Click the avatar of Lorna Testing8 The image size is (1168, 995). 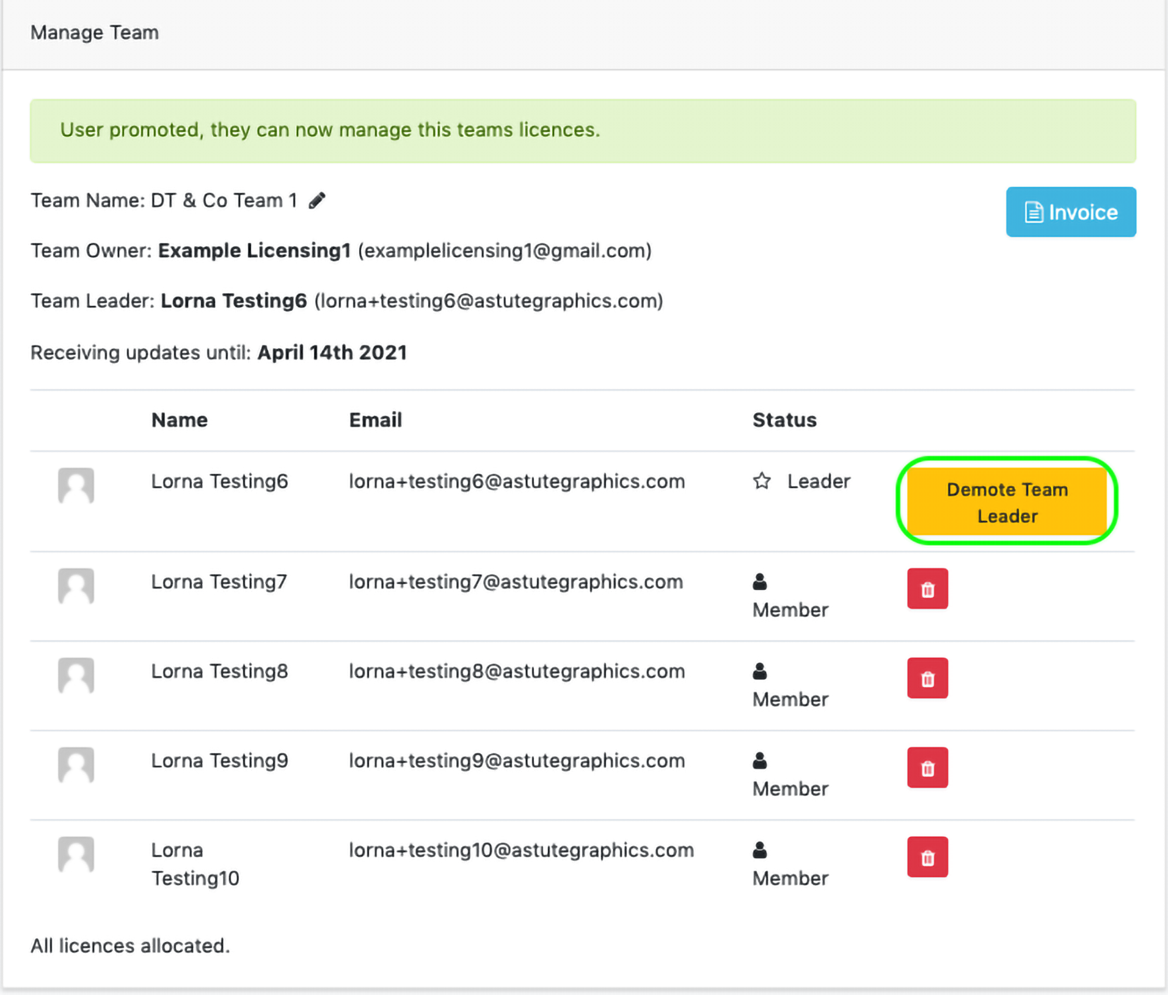click(76, 676)
